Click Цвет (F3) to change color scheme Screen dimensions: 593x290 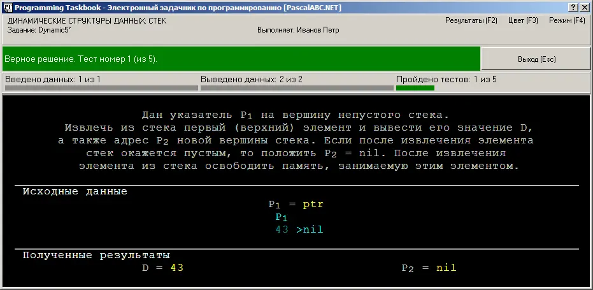(x=523, y=20)
